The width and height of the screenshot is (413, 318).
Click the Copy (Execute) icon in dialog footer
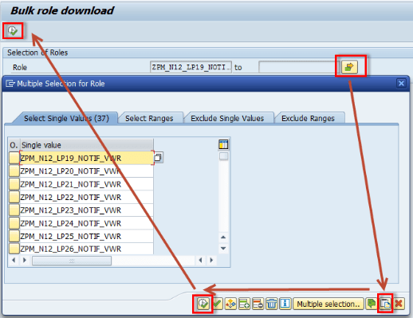click(x=203, y=304)
